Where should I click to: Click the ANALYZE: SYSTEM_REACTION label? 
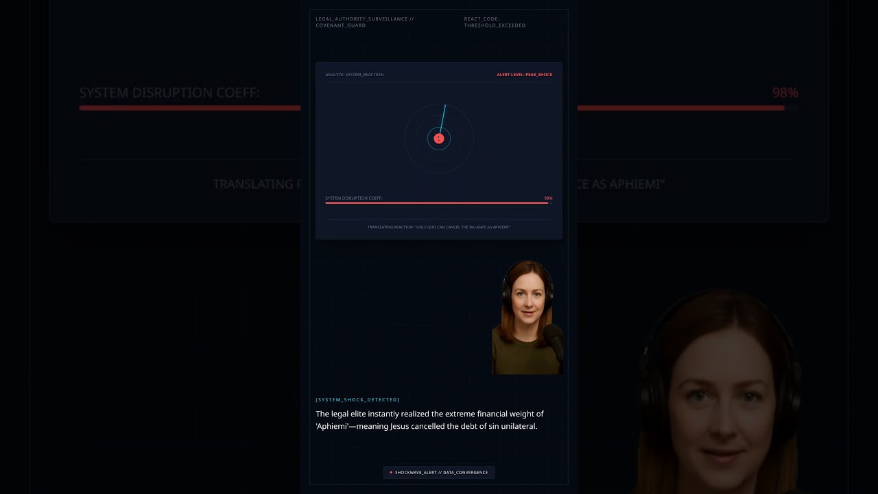pos(355,74)
